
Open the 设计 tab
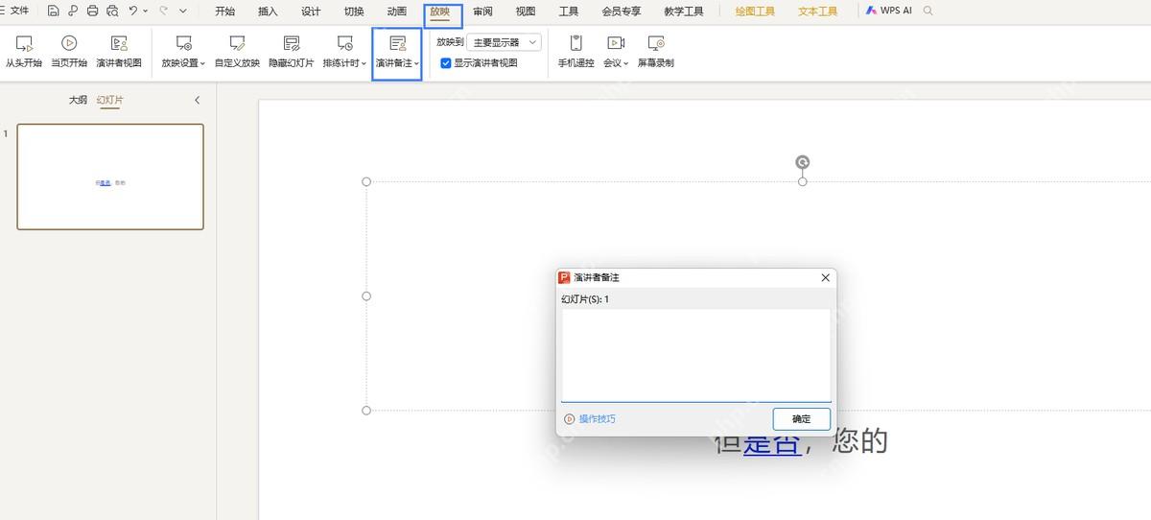[x=311, y=12]
